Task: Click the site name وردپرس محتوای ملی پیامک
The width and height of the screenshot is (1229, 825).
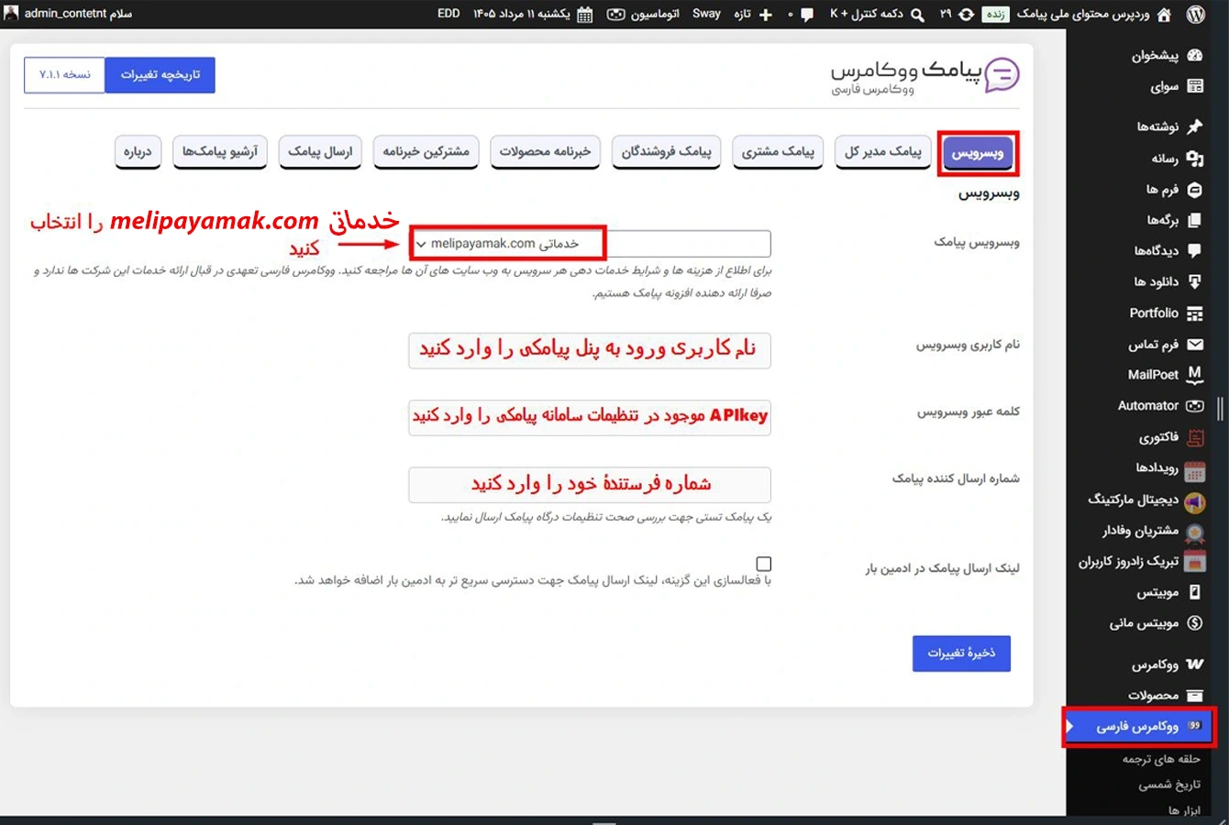Action: (1083, 15)
